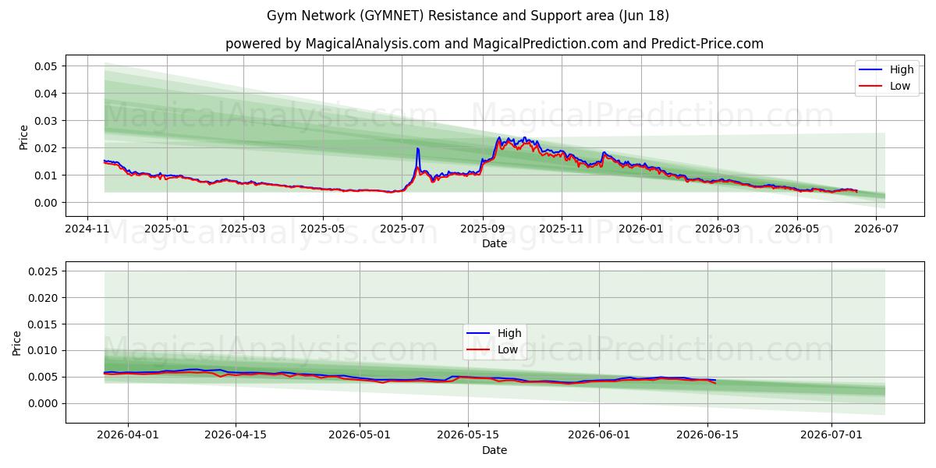The image size is (936, 468).
Task: Click the '2026-06-01' x-axis label
Action: tap(600, 436)
